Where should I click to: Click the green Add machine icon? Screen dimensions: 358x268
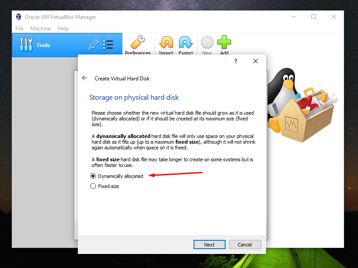point(224,44)
